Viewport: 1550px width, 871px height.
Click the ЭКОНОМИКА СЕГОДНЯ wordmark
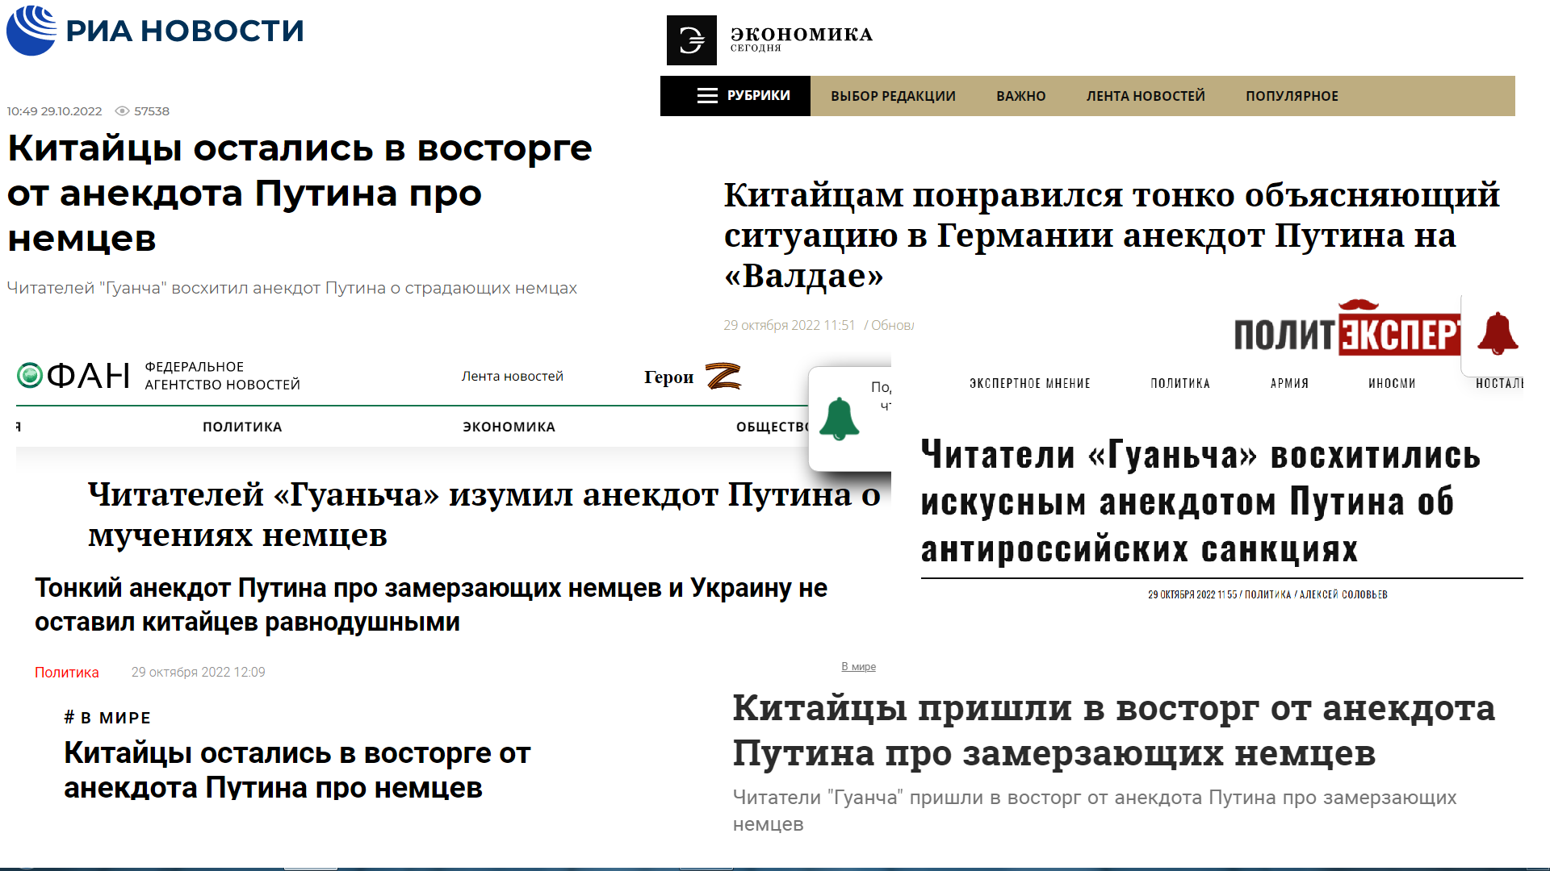click(801, 39)
